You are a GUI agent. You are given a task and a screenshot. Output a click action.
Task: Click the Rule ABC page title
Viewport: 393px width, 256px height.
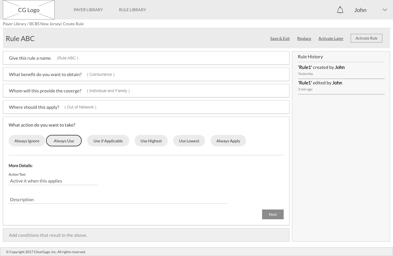(20, 39)
